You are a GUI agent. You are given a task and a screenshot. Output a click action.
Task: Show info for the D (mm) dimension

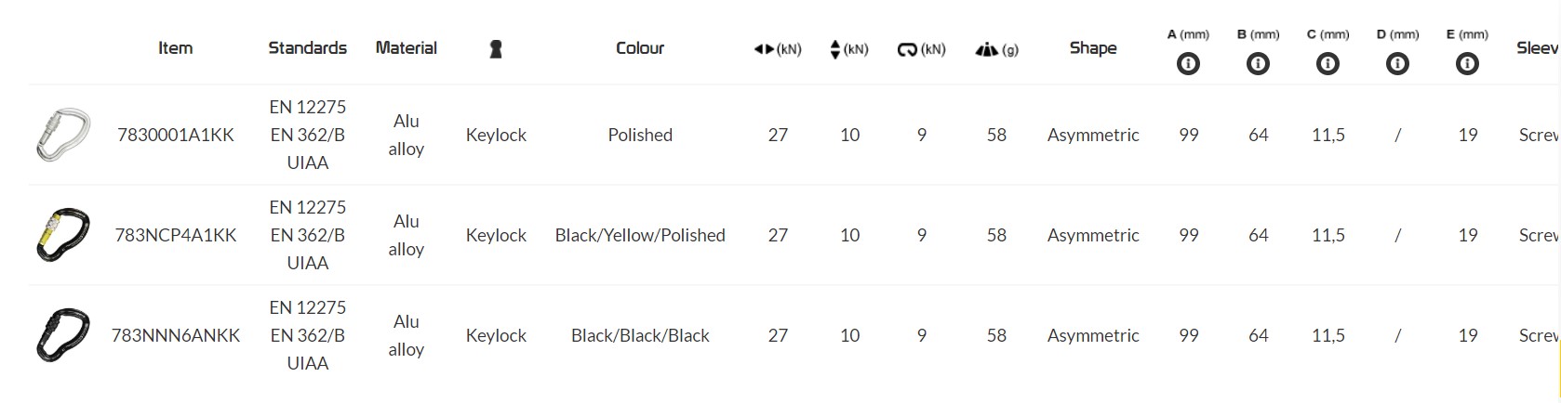pos(1397,64)
